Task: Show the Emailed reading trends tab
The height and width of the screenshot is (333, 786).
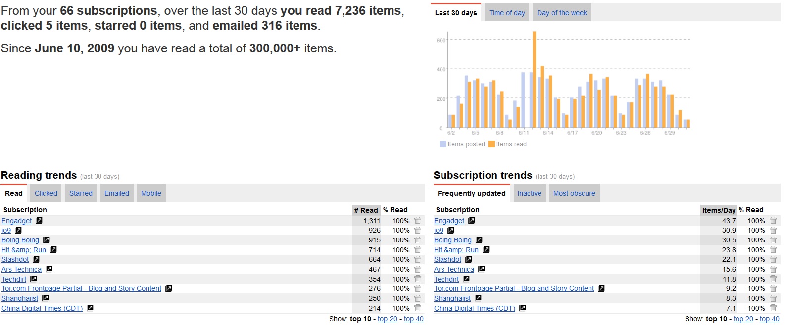Action: coord(117,193)
